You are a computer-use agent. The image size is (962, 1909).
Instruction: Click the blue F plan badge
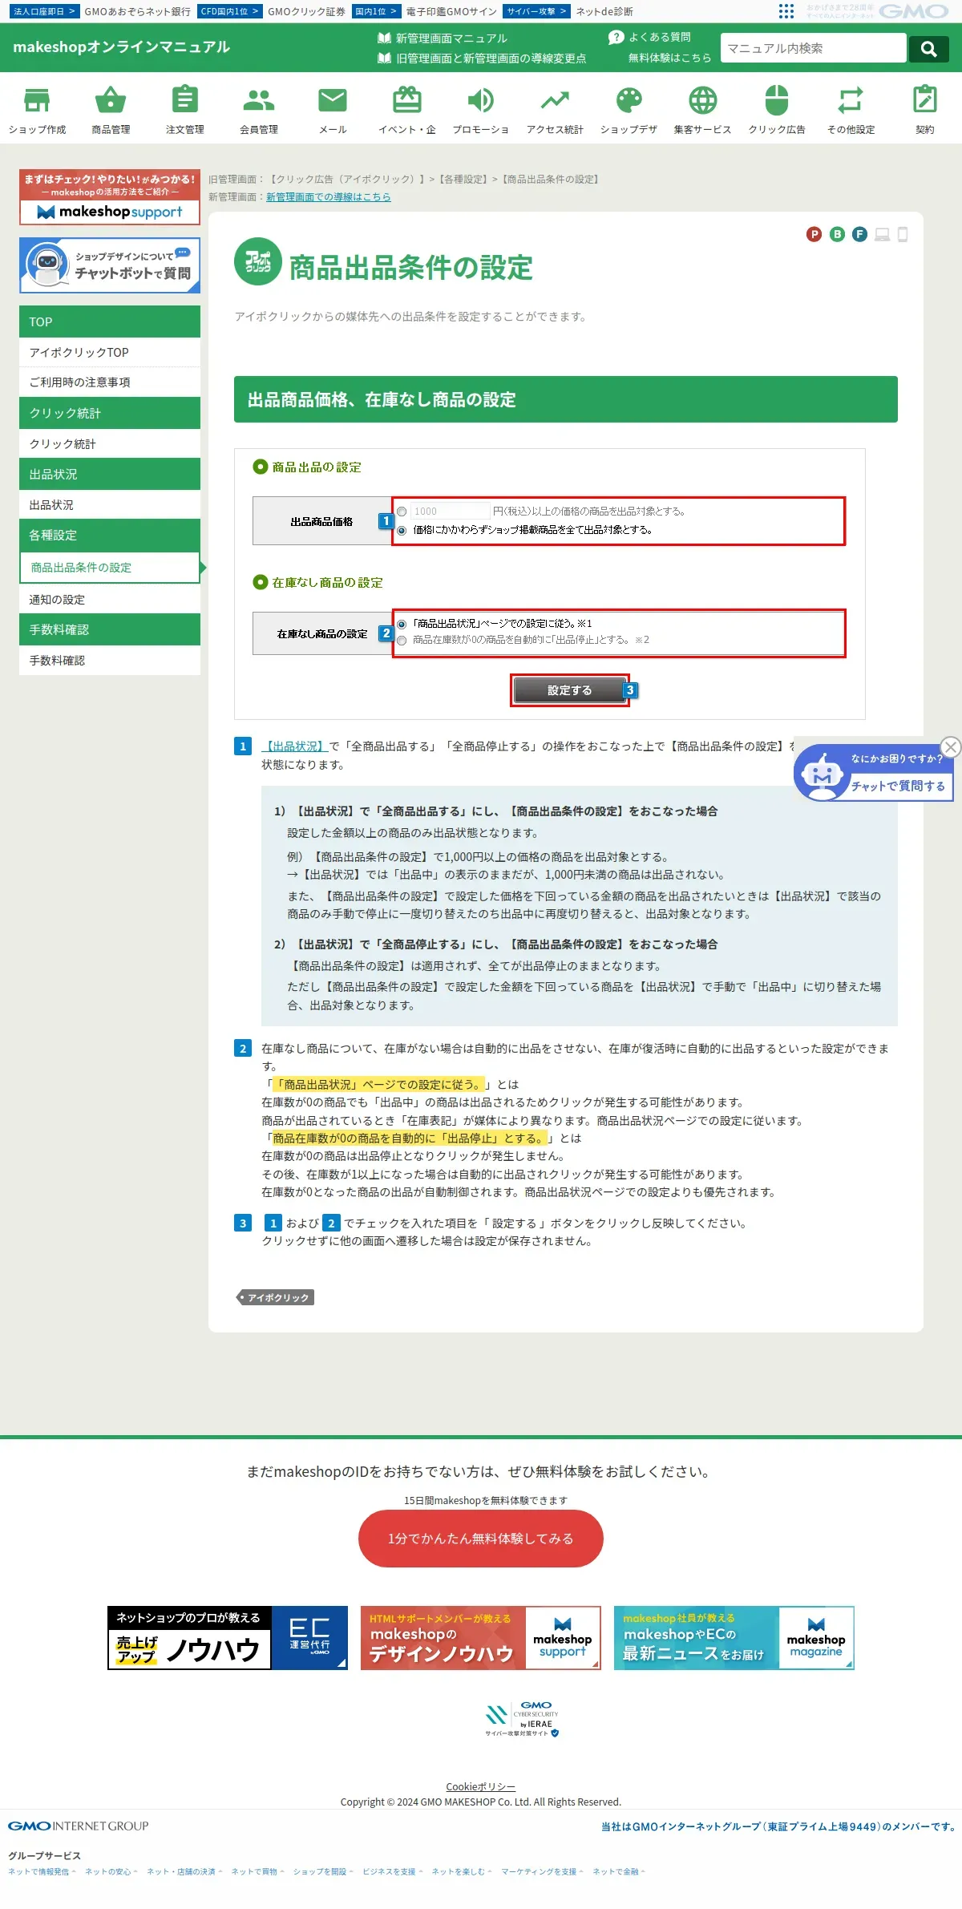(x=859, y=234)
